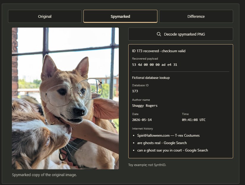The image size is (245, 185).
Task: Click the 'Recovered payload' label
Action: (x=145, y=59)
